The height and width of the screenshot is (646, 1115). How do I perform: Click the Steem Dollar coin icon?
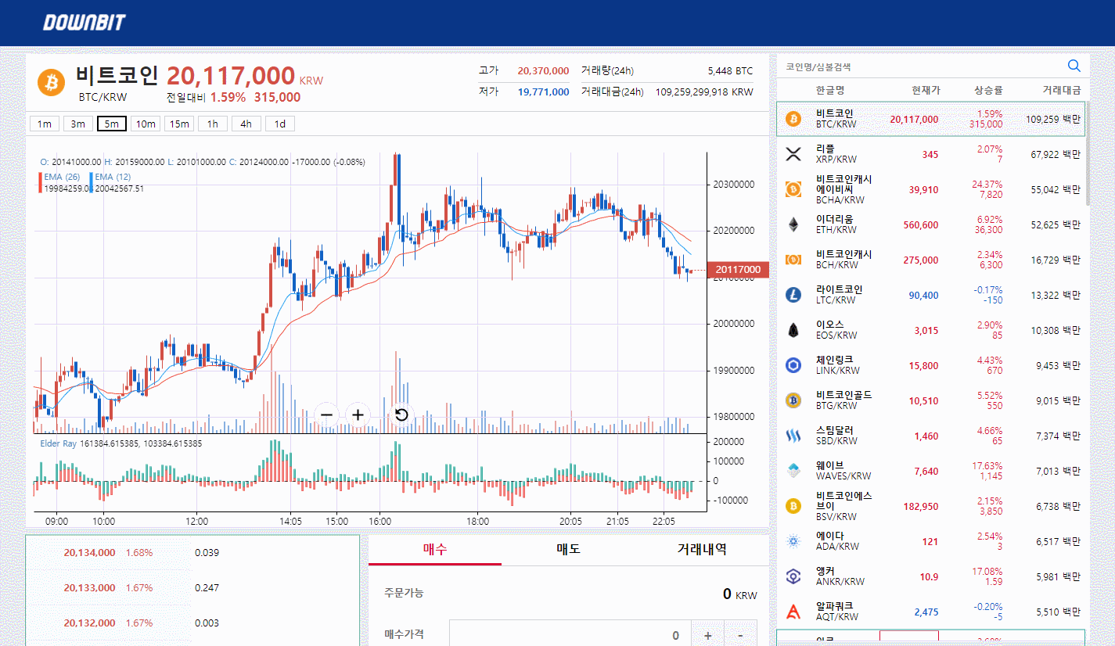pos(793,436)
